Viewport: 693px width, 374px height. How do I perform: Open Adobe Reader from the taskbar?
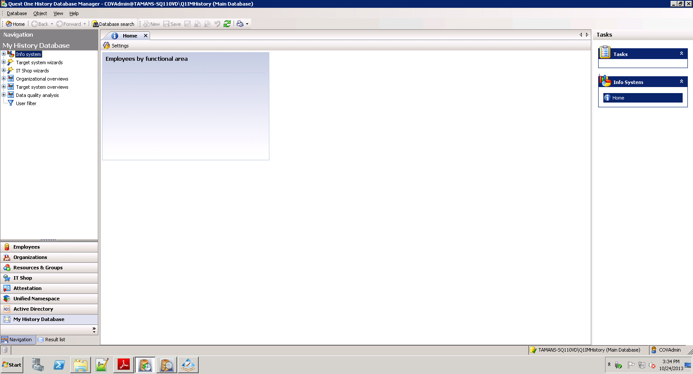click(124, 365)
